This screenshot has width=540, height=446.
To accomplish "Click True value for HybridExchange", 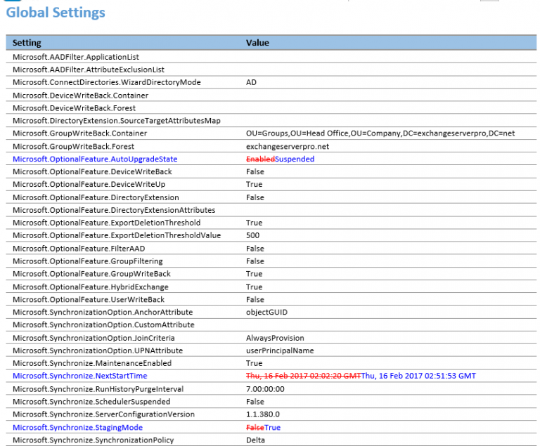I will coord(254,287).
